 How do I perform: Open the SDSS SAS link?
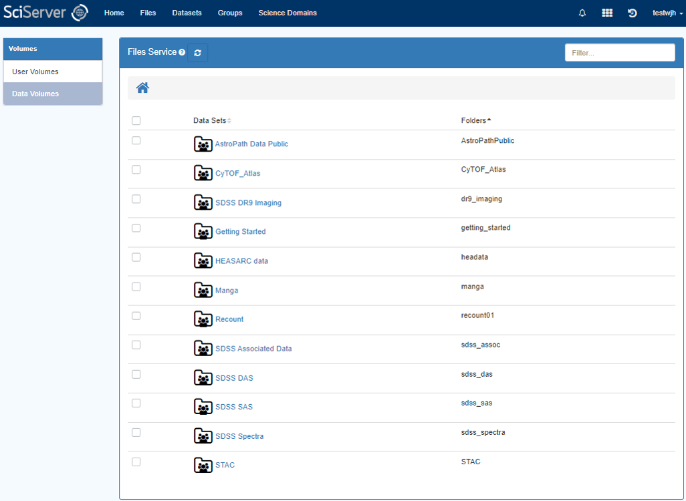pos(234,407)
